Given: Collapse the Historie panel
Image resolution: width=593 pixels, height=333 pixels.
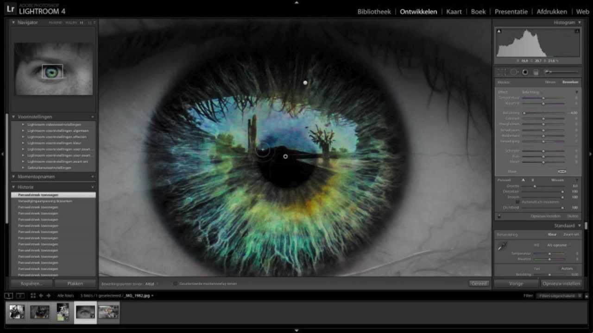Looking at the screenshot, I should (13, 187).
